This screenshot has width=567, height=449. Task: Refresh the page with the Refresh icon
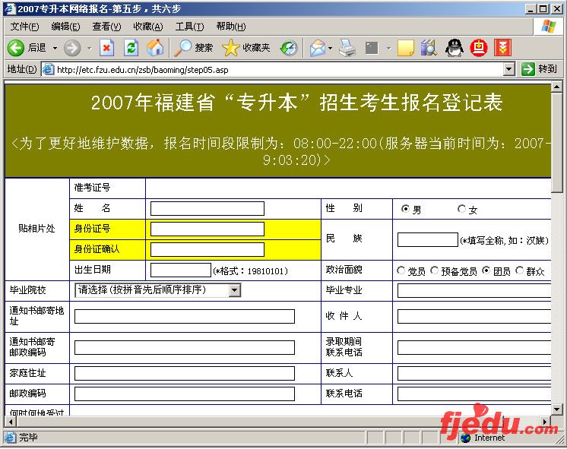tap(131, 48)
